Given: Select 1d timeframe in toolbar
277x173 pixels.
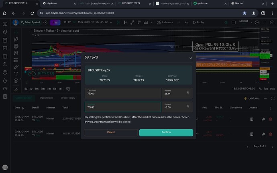Looking at the screenshot, I should [65, 22].
